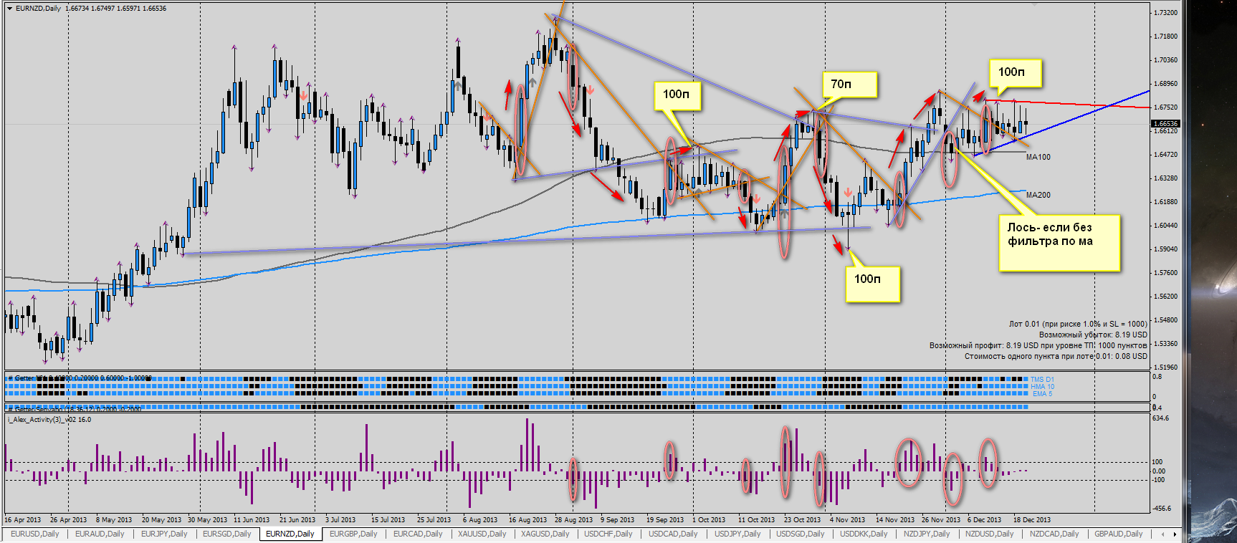The width and height of the screenshot is (1237, 543).
Task: Click the '16 Apr 2013' date on time axis
Action: point(23,520)
